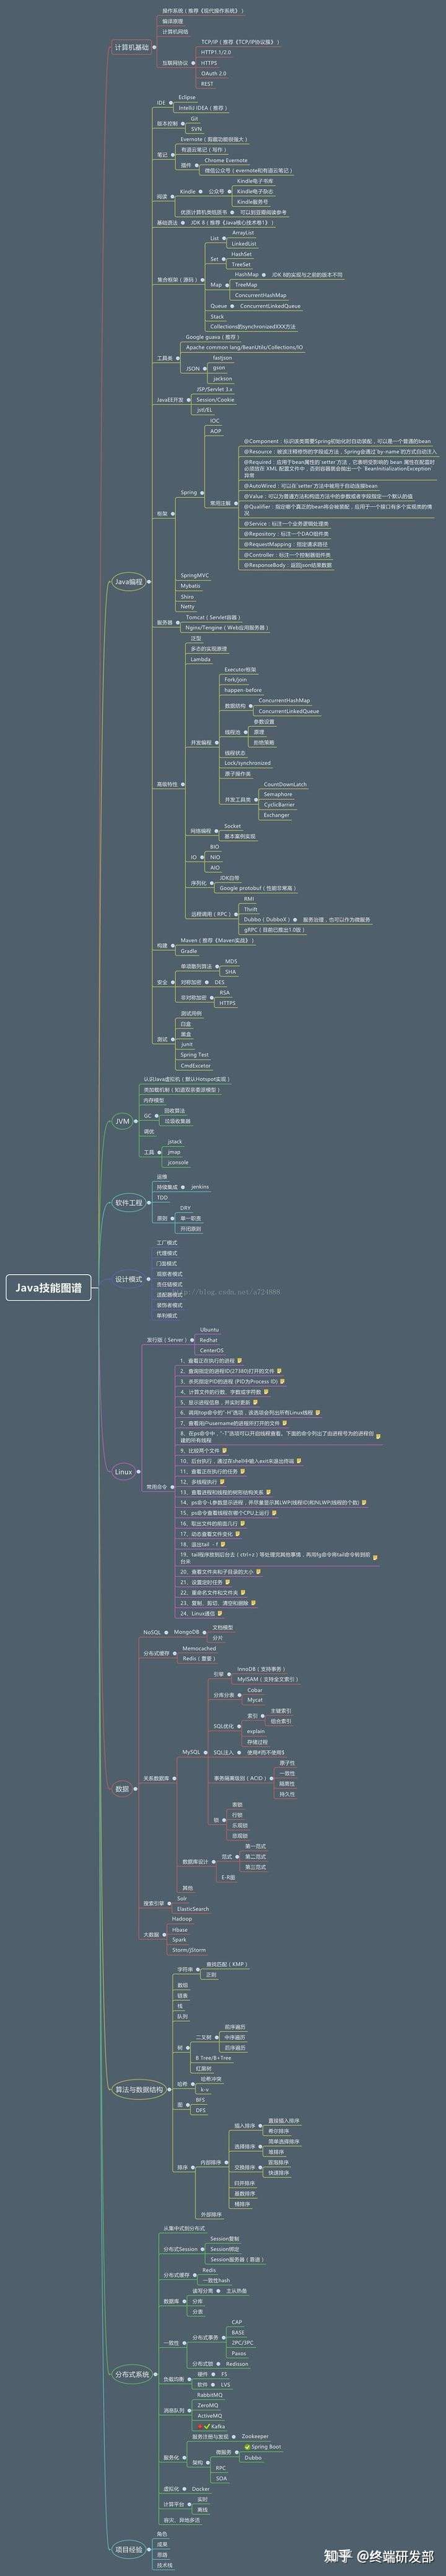
Task: Click the 单利模式 node
Action: tap(167, 1315)
